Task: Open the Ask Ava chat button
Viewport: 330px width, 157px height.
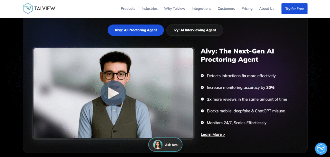Action: (x=165, y=145)
